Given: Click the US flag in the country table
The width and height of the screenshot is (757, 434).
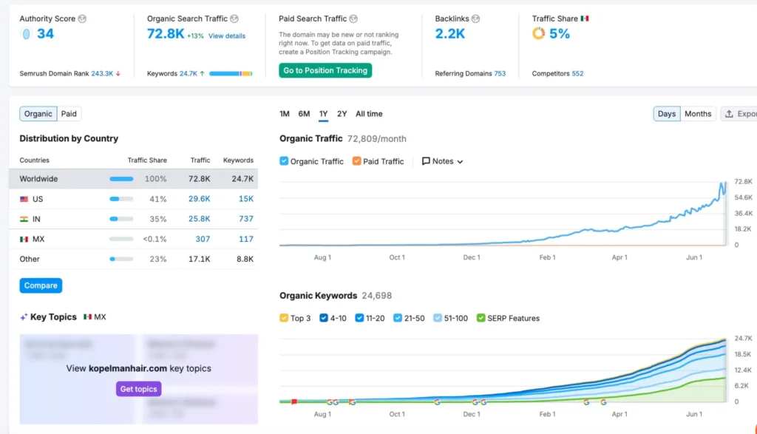Looking at the screenshot, I should 24,199.
